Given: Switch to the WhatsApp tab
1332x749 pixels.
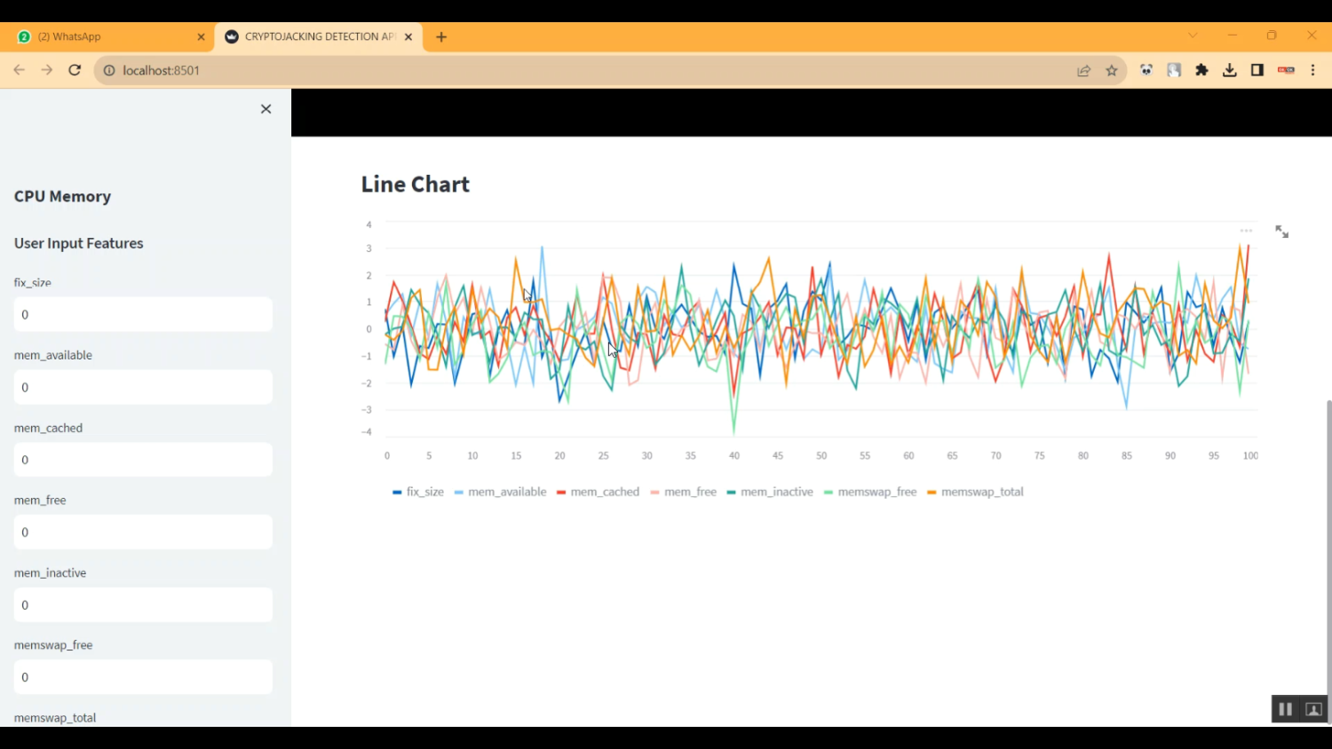Looking at the screenshot, I should click(107, 36).
